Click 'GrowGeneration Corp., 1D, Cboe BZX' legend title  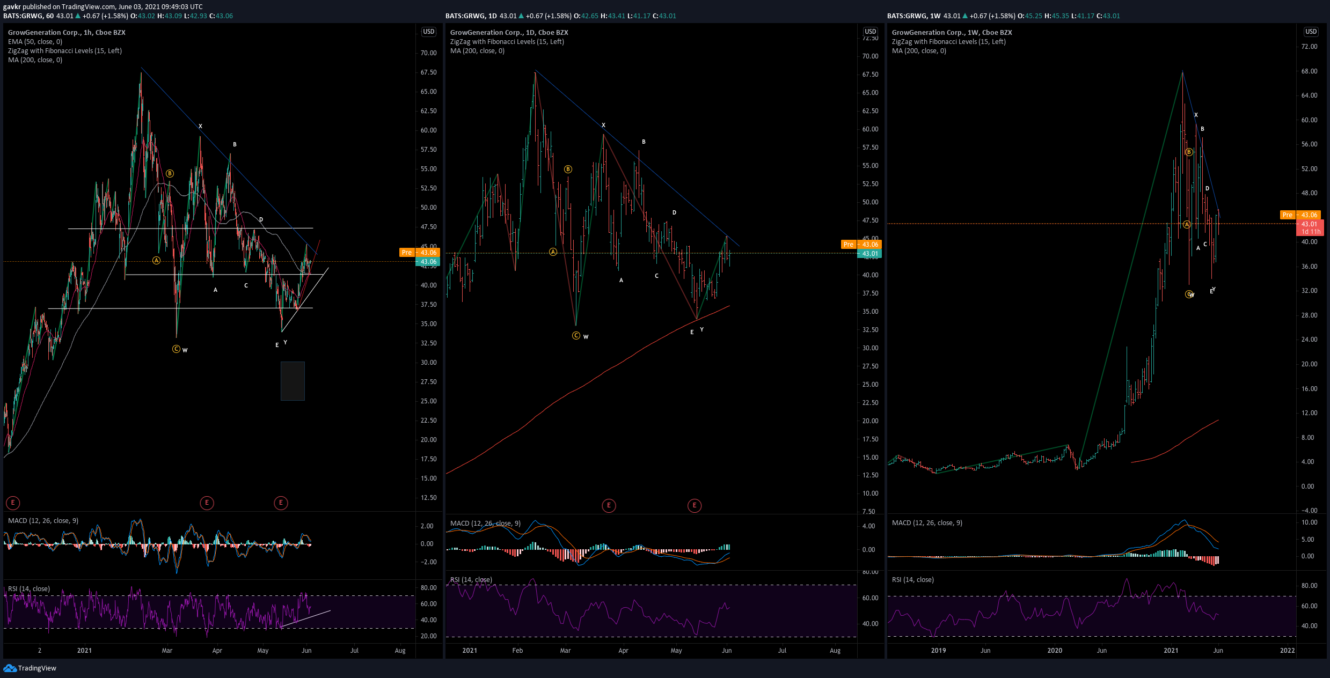pyautogui.click(x=509, y=32)
